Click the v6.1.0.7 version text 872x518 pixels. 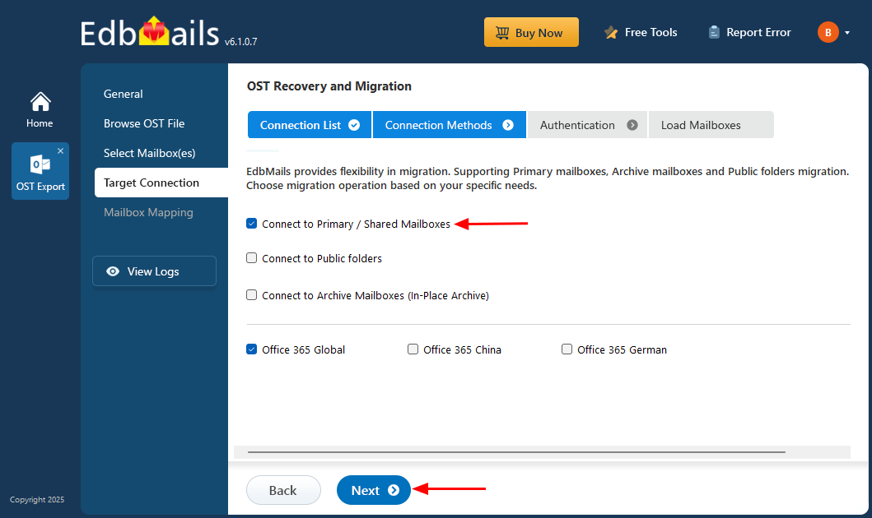point(240,42)
